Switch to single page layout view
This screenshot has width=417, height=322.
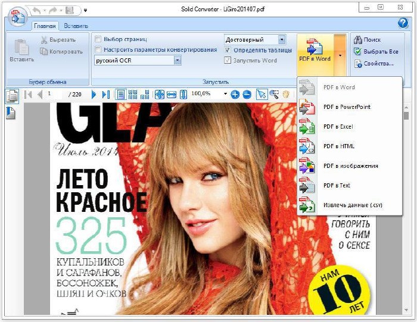pyautogui.click(x=121, y=94)
